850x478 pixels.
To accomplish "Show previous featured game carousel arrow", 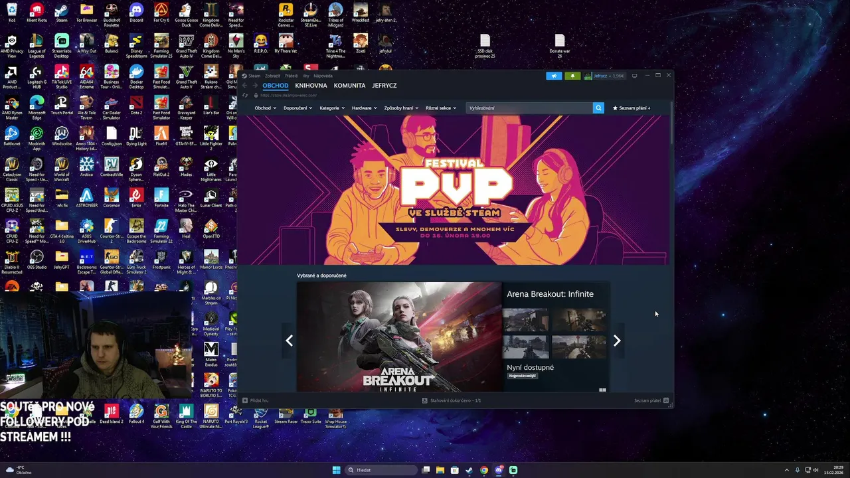I will [x=289, y=341].
